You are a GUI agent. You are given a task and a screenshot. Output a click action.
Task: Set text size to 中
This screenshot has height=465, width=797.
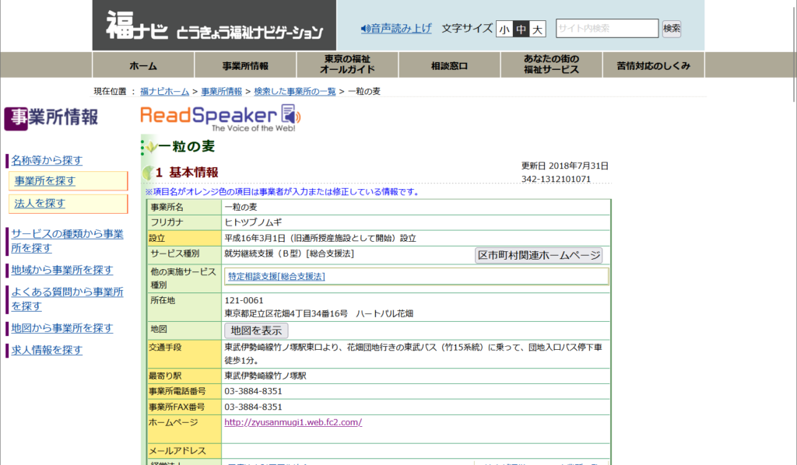(x=521, y=29)
